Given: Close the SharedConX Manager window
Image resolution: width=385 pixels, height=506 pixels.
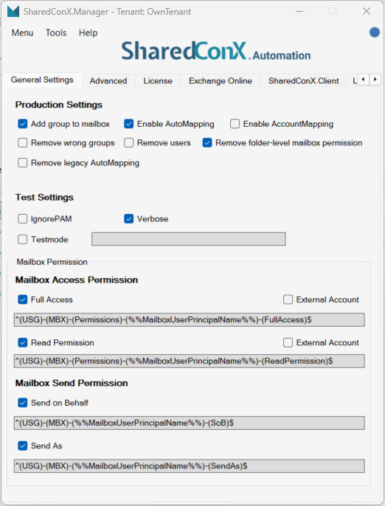Looking at the screenshot, I should tap(367, 11).
